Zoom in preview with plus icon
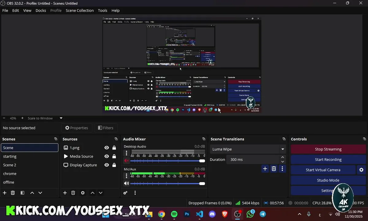This screenshot has height=221, width=368. [22, 118]
